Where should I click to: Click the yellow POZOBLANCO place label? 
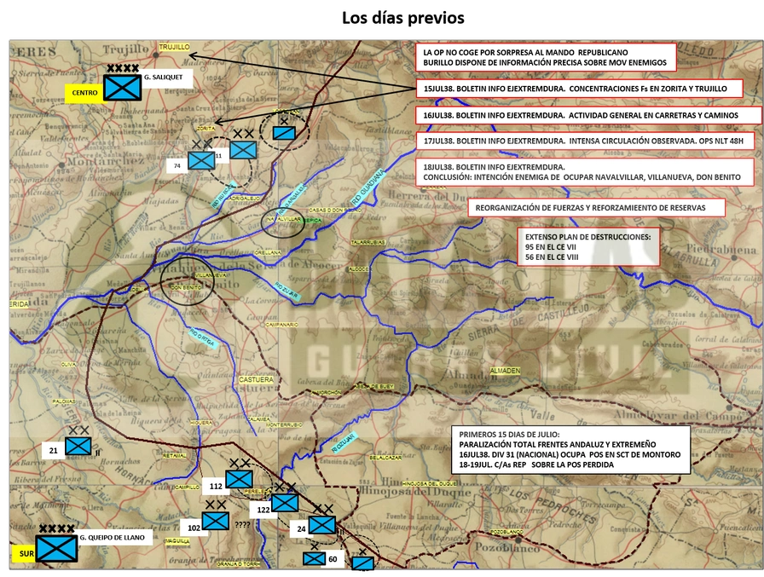(x=506, y=533)
